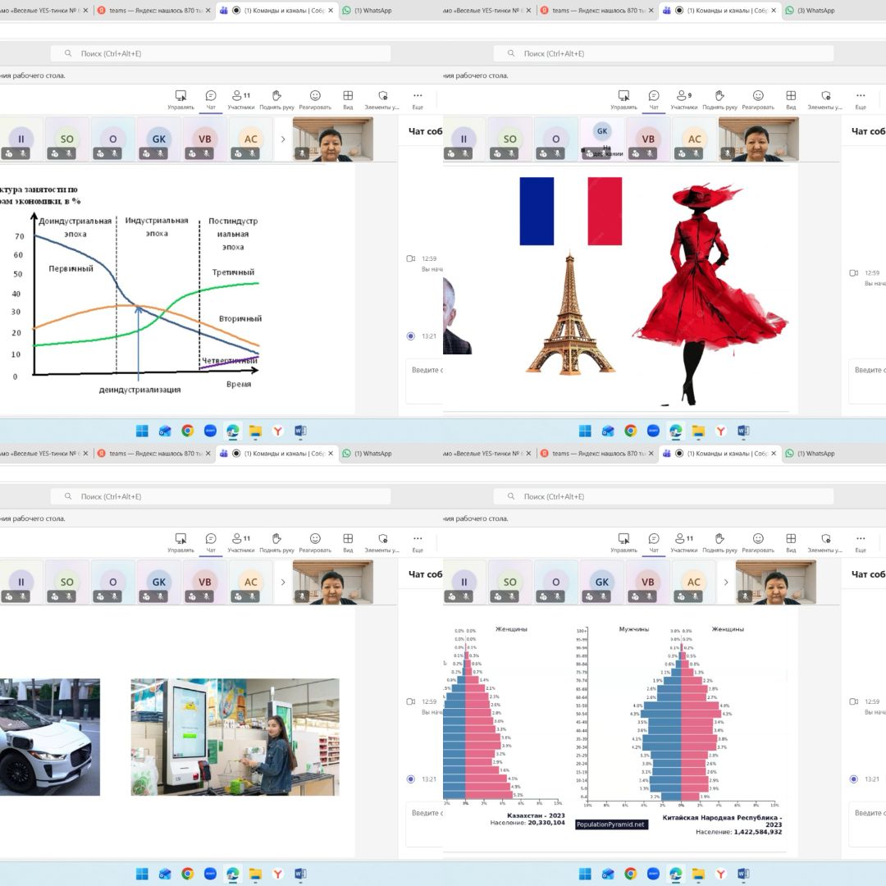Open Чат icon above the employment structure chart

click(211, 99)
